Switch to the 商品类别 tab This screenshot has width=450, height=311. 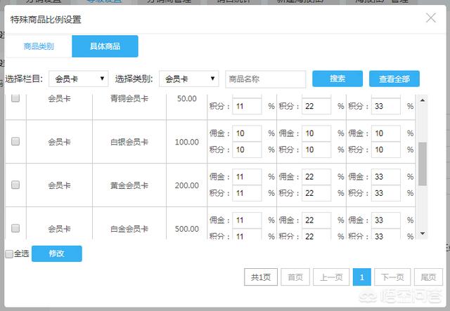pos(37,46)
